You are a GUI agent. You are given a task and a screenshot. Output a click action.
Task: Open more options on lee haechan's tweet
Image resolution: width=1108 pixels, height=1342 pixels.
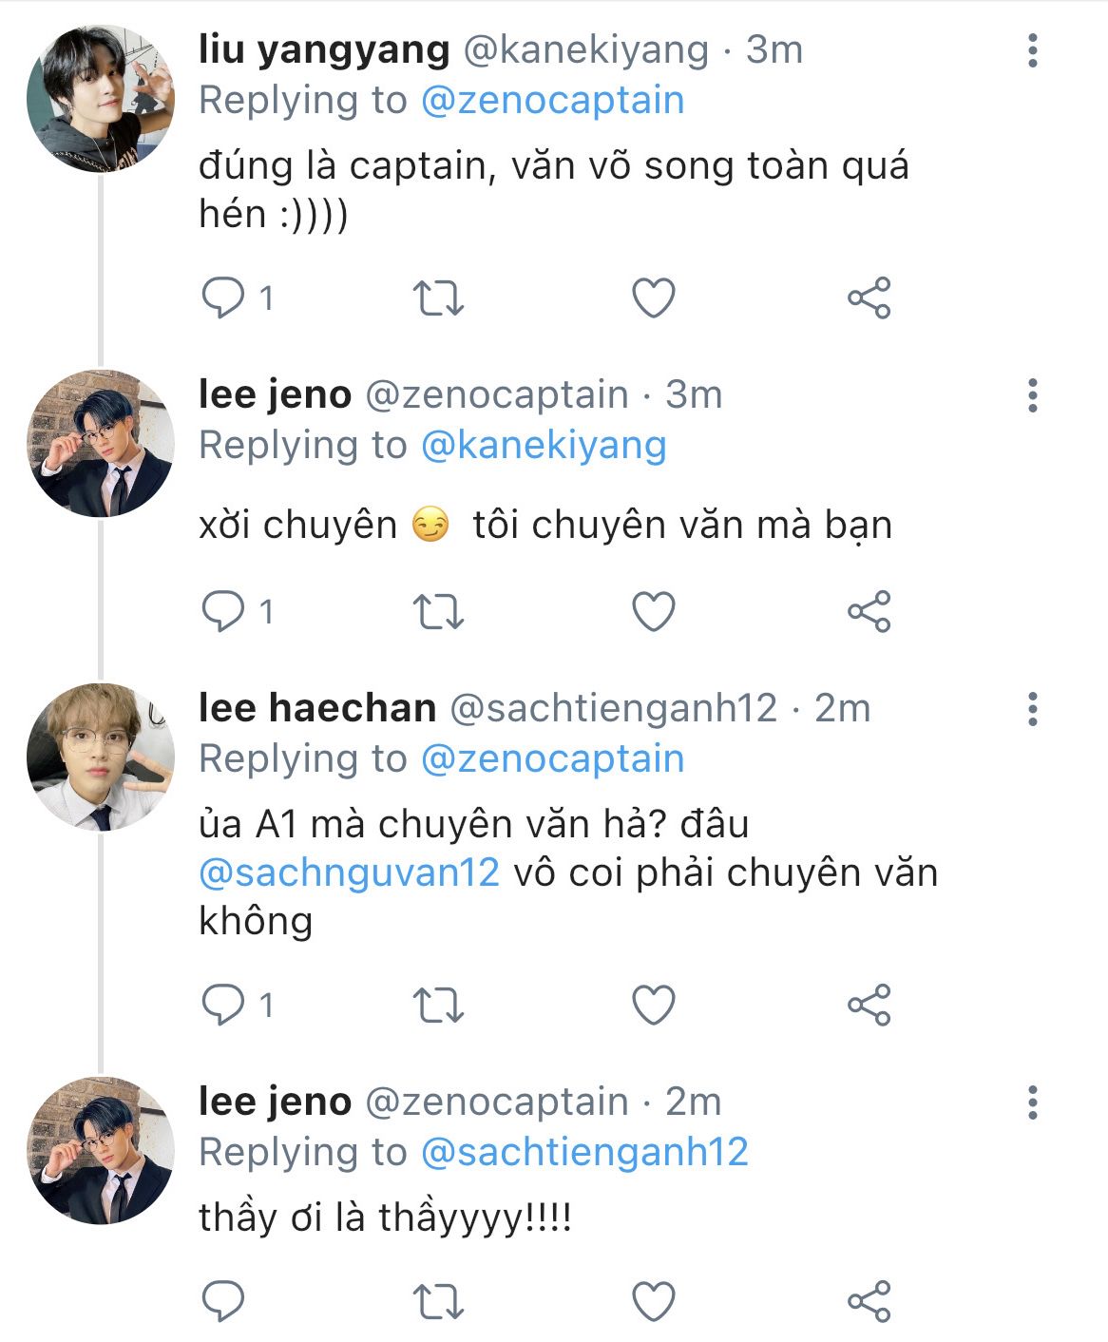(x=1033, y=709)
